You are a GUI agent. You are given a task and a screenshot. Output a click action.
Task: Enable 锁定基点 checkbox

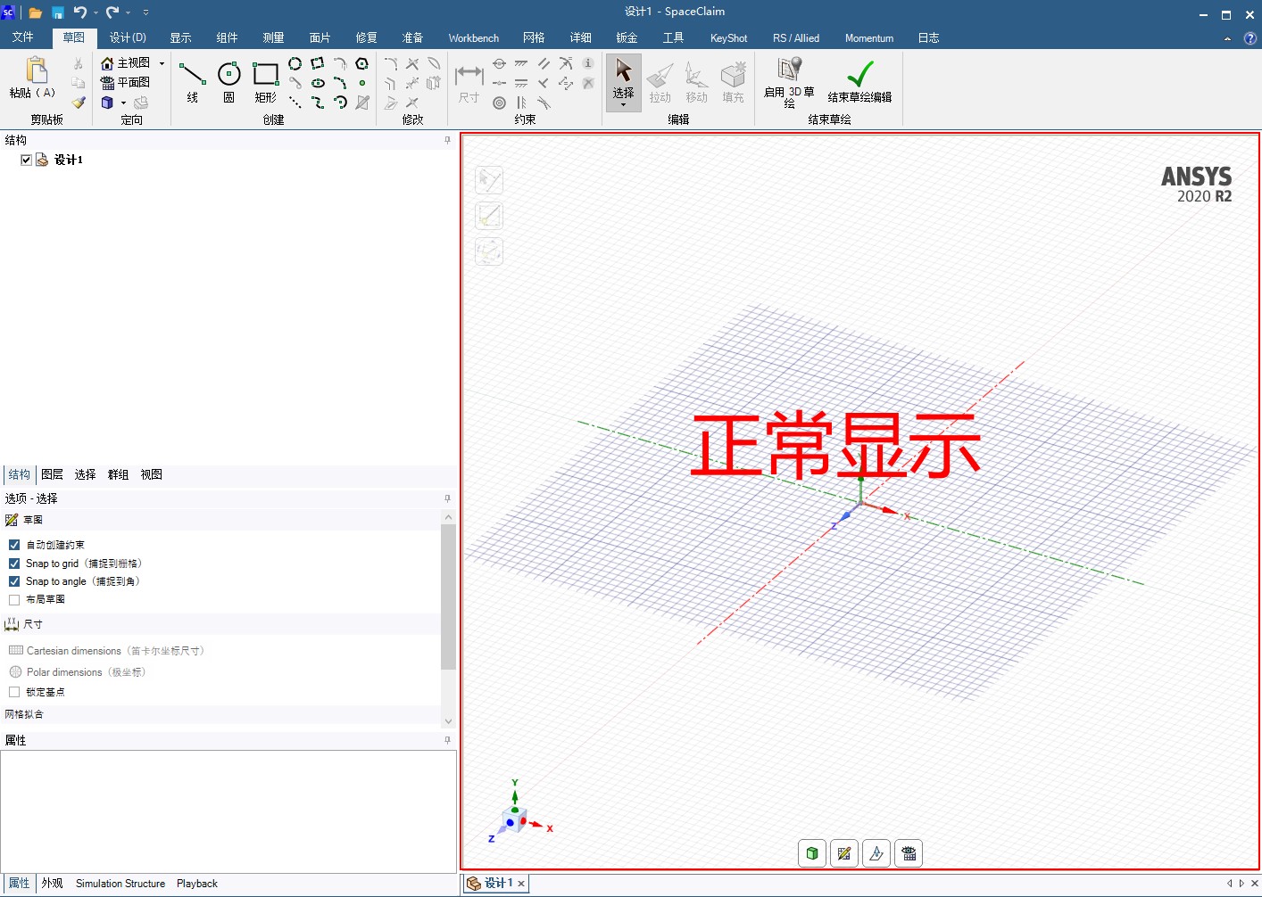point(14,692)
